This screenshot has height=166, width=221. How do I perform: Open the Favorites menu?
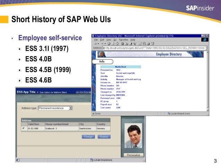point(123,40)
